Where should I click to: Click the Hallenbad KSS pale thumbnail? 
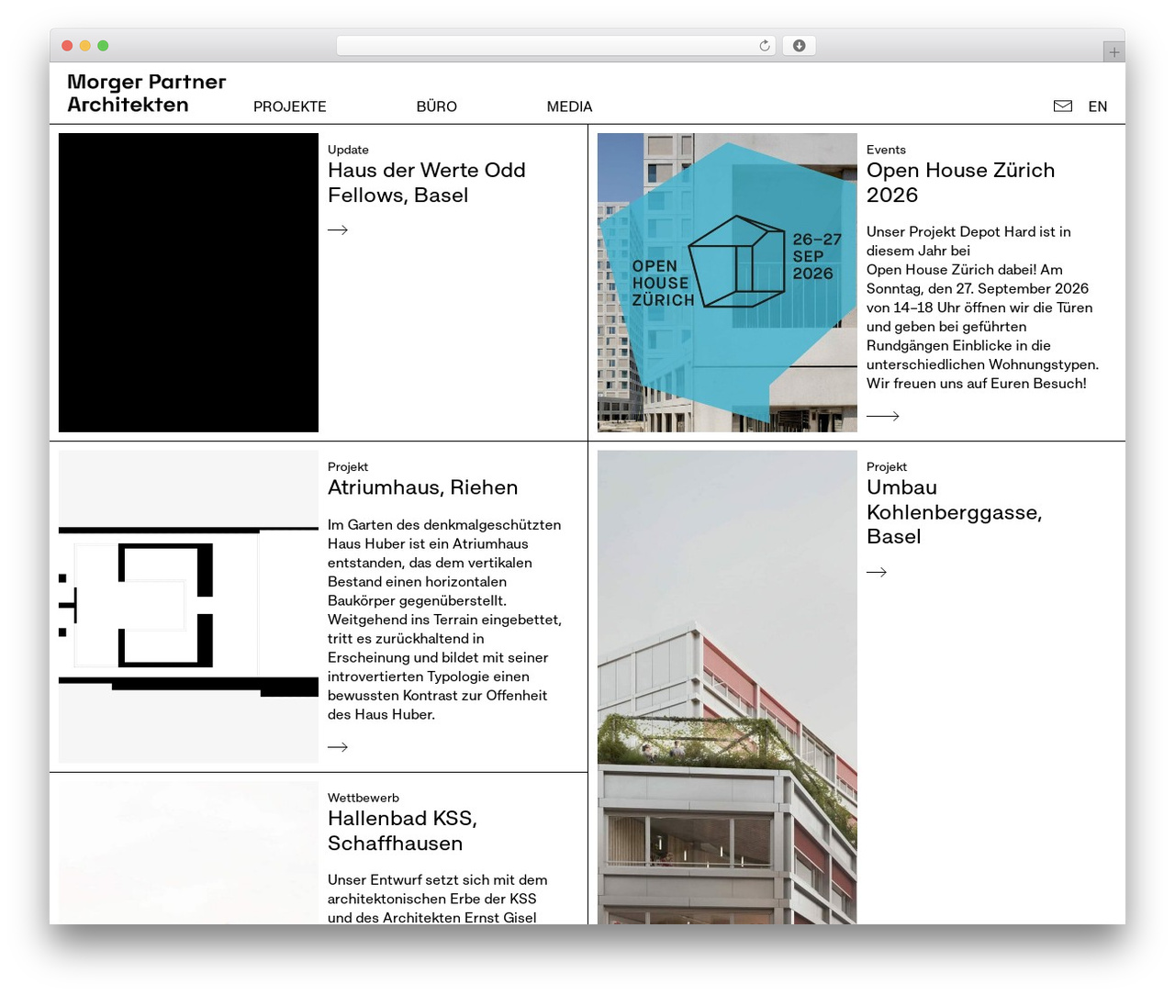pyautogui.click(x=188, y=853)
